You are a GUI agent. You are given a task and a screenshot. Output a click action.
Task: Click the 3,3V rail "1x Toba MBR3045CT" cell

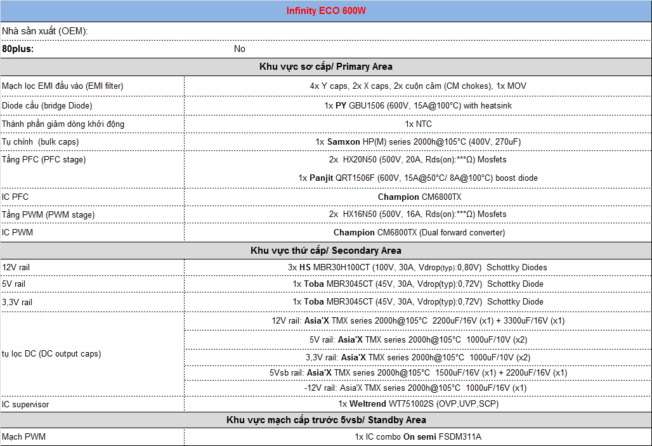click(x=418, y=302)
